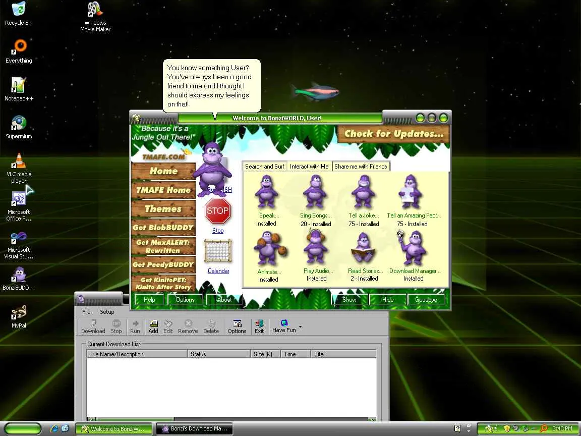The image size is (581, 436).
Task: Click the Goodbye button
Action: (x=426, y=300)
